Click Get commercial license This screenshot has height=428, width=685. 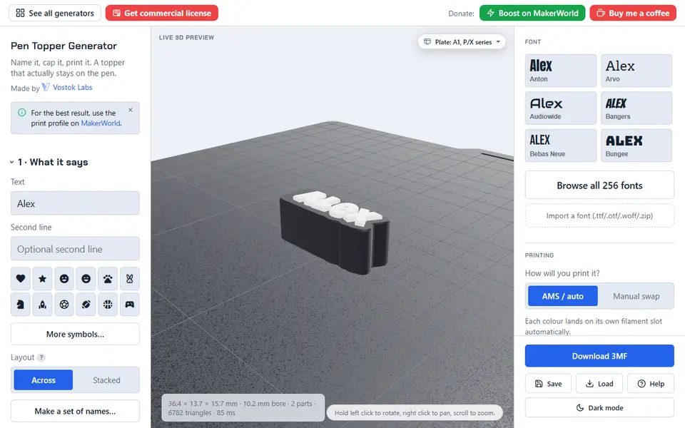click(x=162, y=13)
